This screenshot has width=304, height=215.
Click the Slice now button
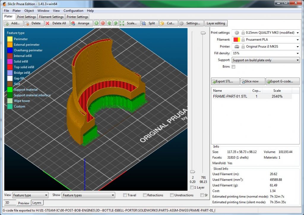[252, 81]
